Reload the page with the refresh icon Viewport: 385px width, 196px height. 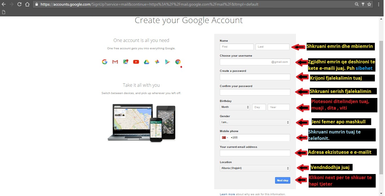click(19, 4)
